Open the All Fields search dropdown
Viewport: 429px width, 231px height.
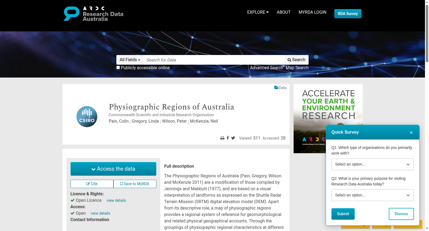coord(130,60)
